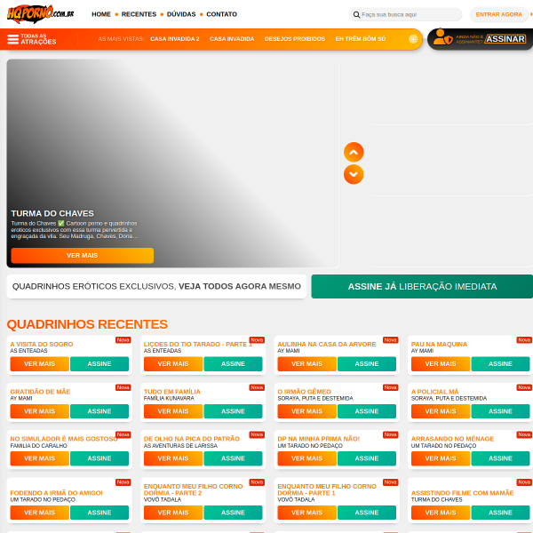Click the ENTRAR AGORA button
This screenshot has width=533, height=533.
coord(498,14)
